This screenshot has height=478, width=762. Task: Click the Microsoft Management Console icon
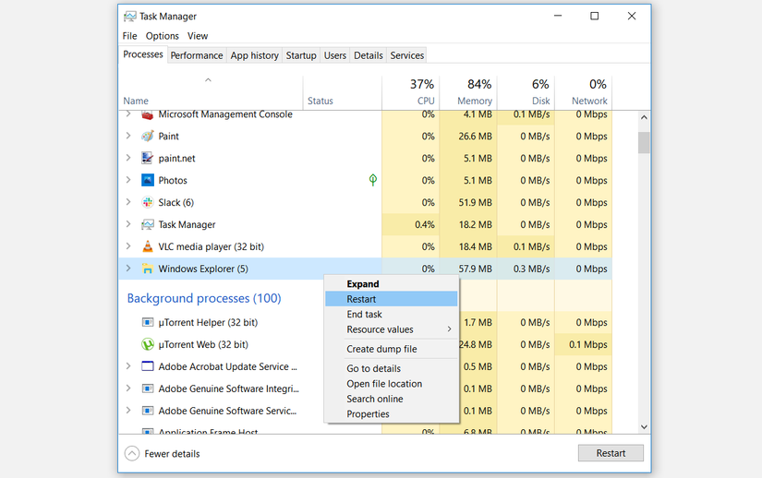(x=147, y=115)
